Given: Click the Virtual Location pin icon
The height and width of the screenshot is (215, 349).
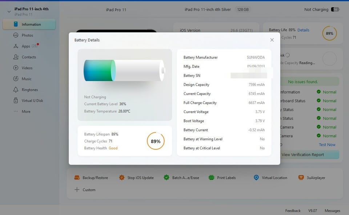Looking at the screenshot, I should [256, 178].
